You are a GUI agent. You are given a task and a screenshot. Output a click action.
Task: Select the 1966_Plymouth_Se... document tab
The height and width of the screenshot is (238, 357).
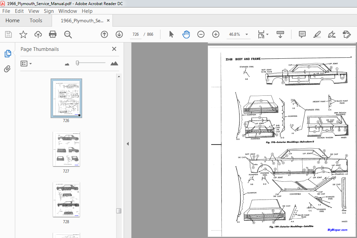point(82,21)
